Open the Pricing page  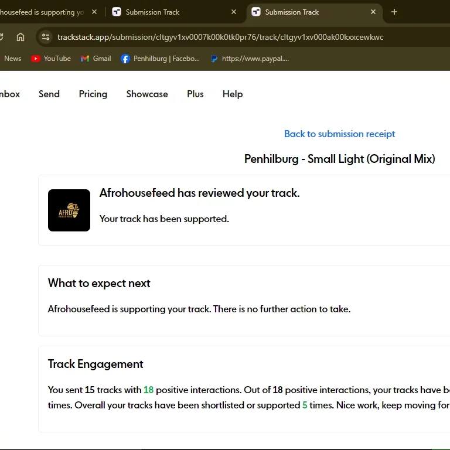[93, 94]
